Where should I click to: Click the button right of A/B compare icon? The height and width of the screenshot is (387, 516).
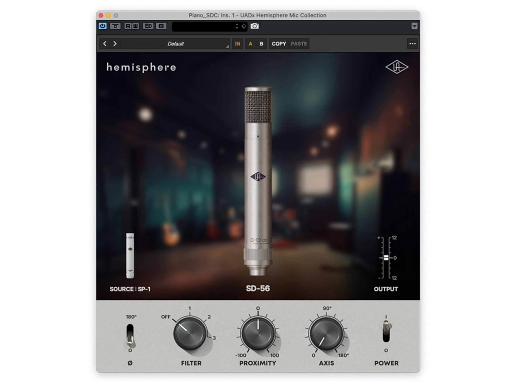161,26
